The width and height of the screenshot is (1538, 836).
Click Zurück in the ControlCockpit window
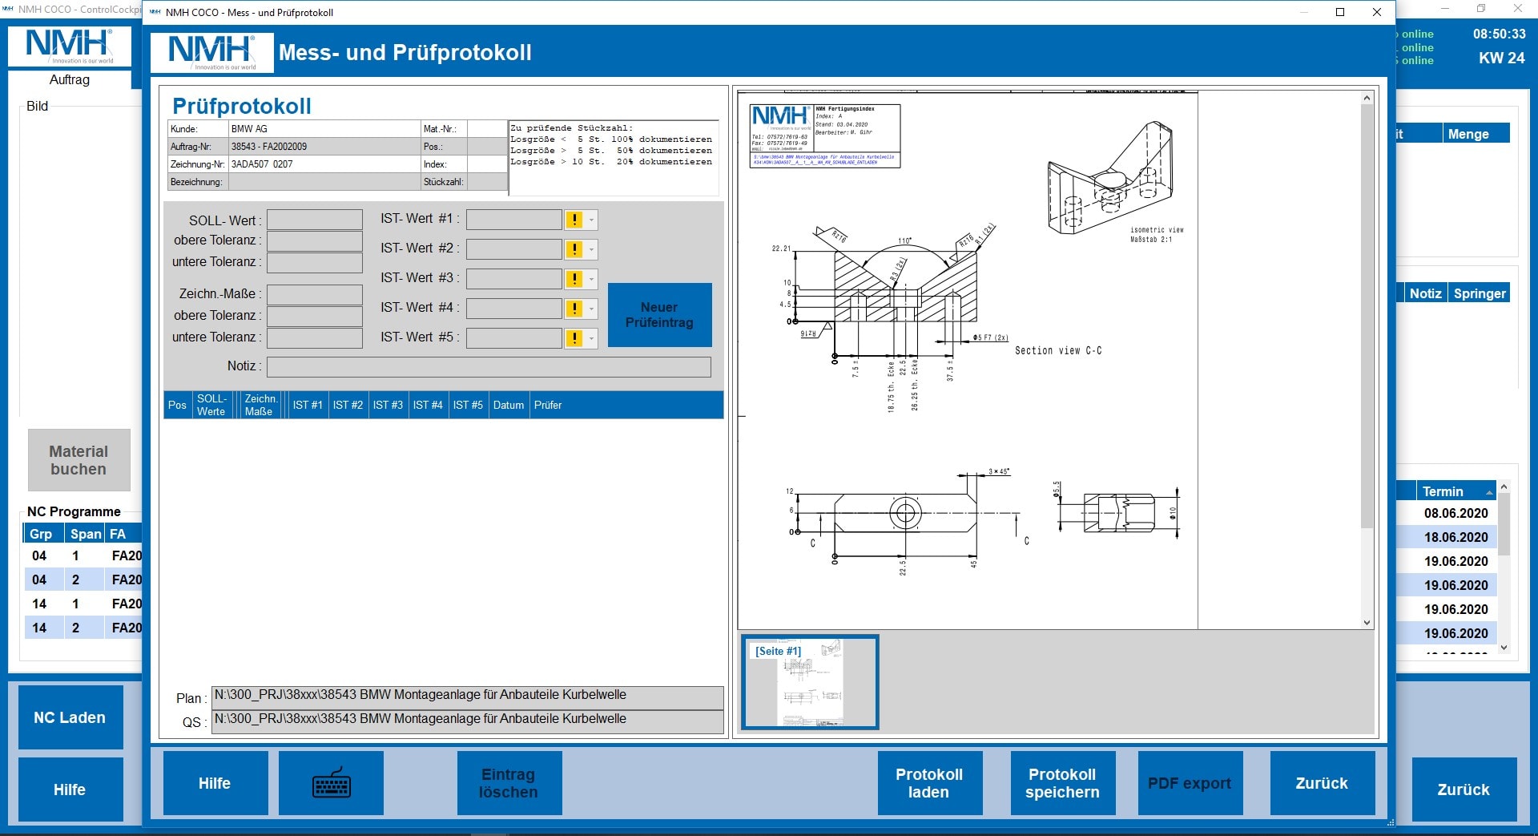1464,790
